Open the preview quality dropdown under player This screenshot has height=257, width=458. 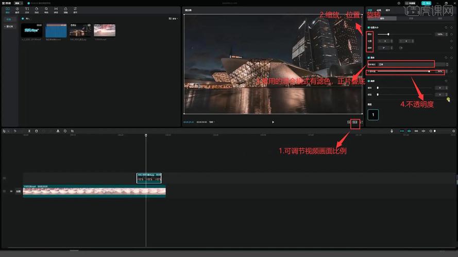(212, 122)
